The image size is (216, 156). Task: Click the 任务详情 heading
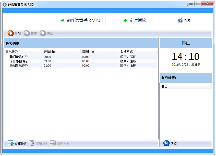tap(169, 78)
